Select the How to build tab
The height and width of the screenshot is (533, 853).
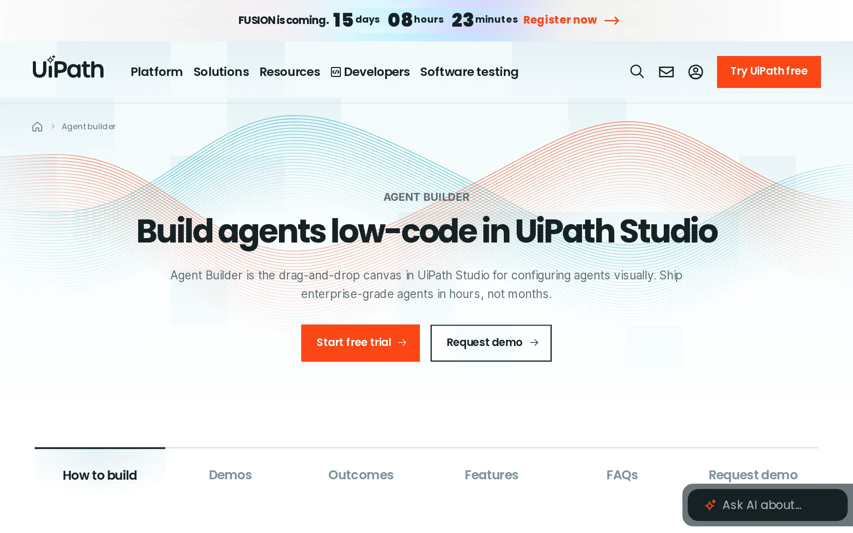[x=100, y=475]
